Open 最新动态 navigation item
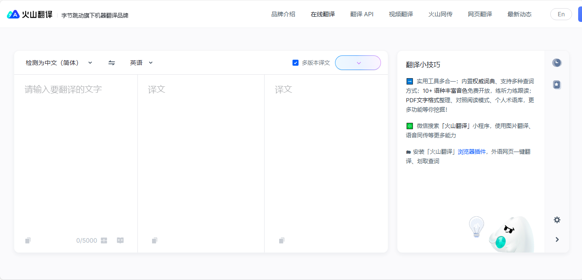582x280 pixels. tap(520, 14)
